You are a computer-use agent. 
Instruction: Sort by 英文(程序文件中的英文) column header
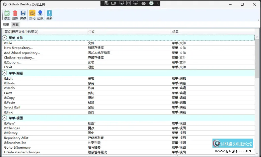(45, 31)
